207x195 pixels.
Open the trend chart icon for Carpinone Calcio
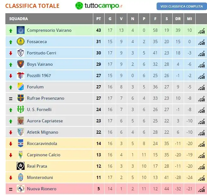pyautogui.click(x=201, y=156)
